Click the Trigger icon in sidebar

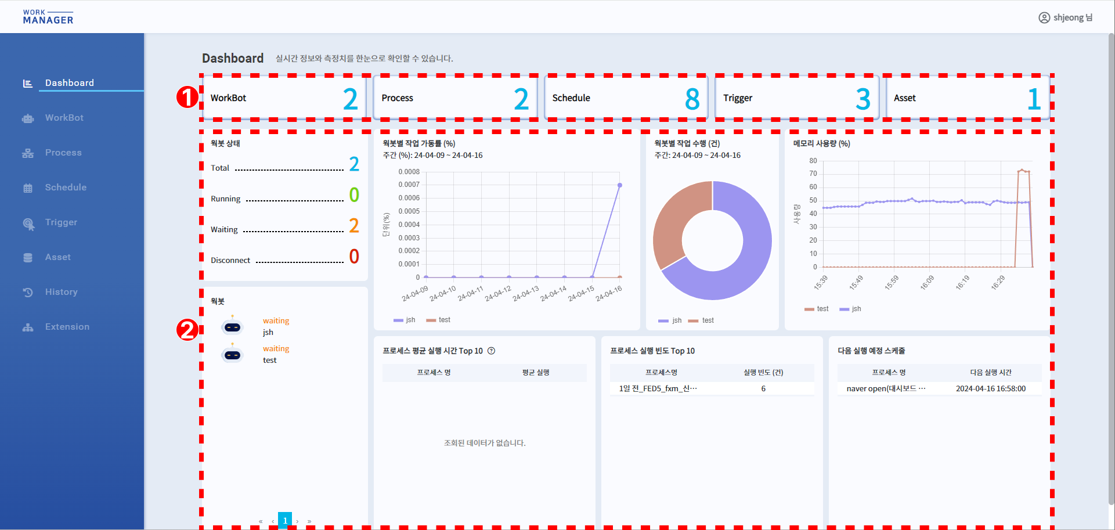pyautogui.click(x=28, y=223)
